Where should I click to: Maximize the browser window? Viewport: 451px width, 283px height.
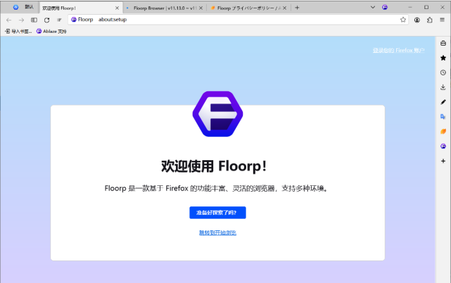coord(427,7)
